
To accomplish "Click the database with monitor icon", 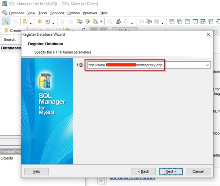I will pyautogui.click(x=80, y=22).
